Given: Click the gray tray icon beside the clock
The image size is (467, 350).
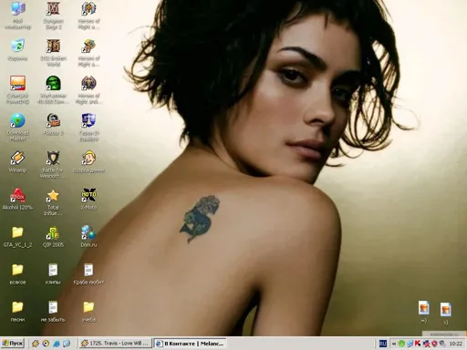Looking at the screenshot, I should click(442, 344).
